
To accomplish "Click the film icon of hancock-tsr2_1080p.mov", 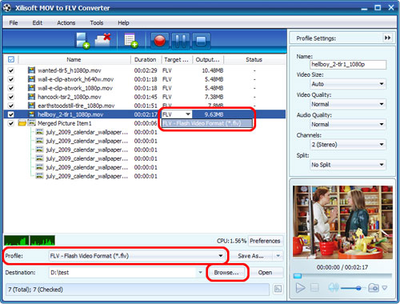I will click(x=31, y=97).
